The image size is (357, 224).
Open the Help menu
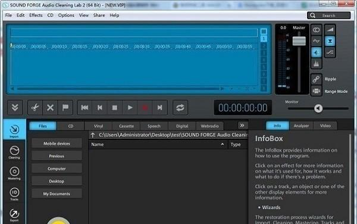(x=114, y=15)
